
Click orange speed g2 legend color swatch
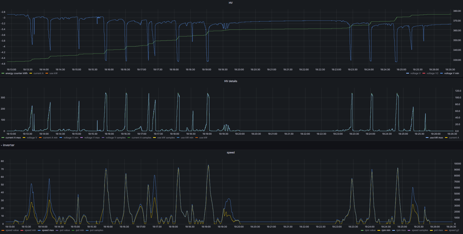pos(446,230)
